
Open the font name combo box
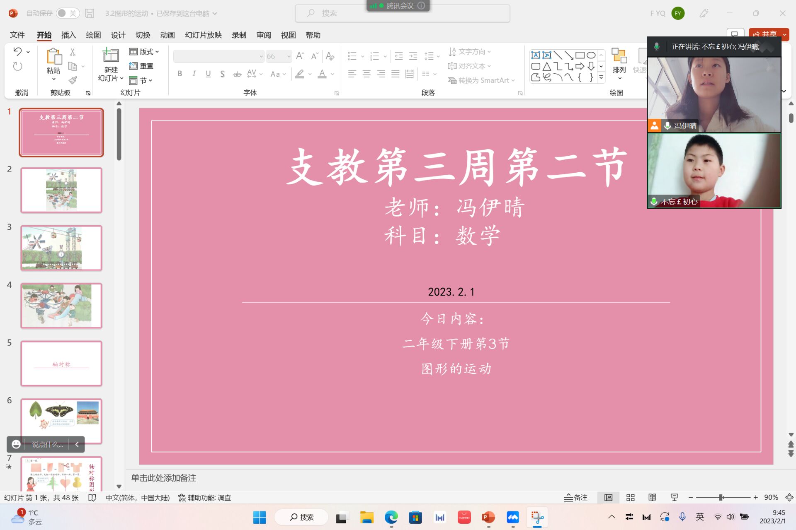click(x=219, y=56)
